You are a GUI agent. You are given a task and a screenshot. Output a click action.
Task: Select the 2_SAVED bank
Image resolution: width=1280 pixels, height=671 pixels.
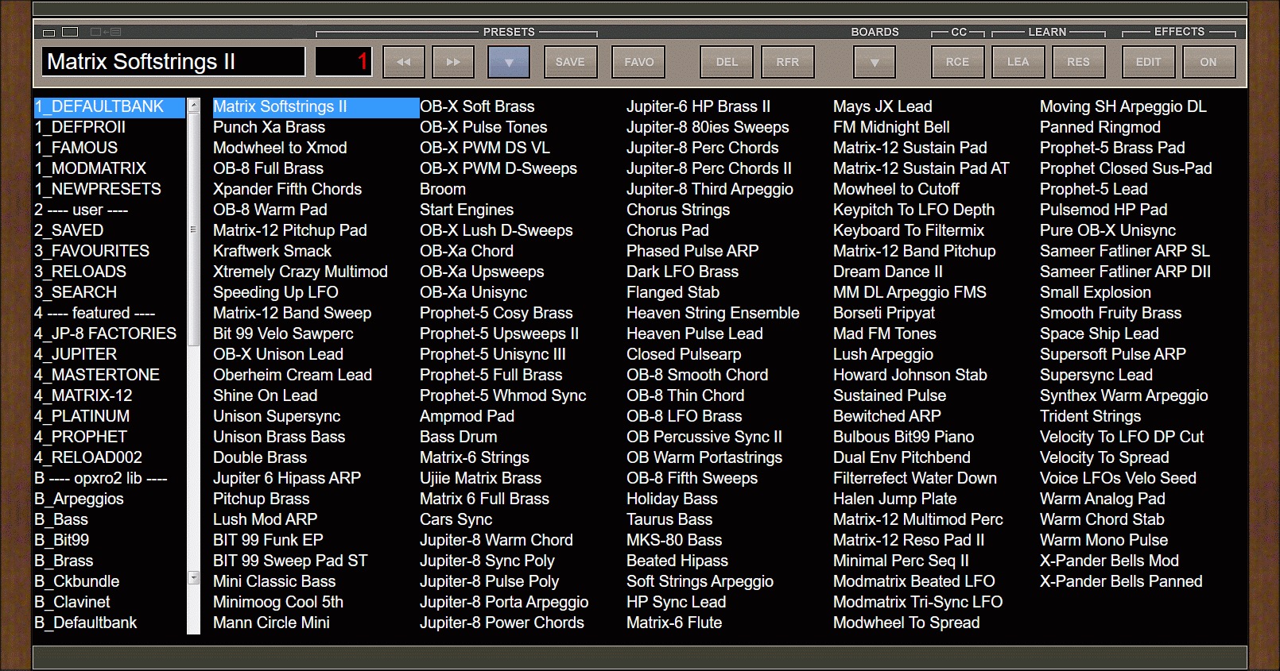pyautogui.click(x=69, y=230)
